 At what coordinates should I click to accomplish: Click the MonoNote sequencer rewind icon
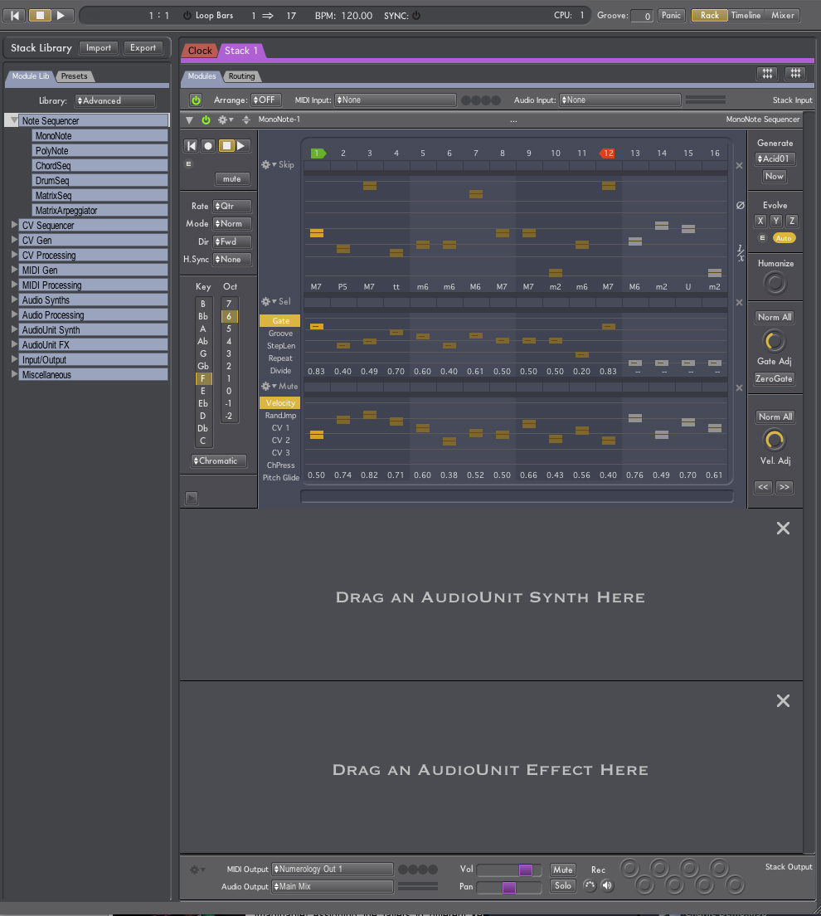tap(191, 146)
